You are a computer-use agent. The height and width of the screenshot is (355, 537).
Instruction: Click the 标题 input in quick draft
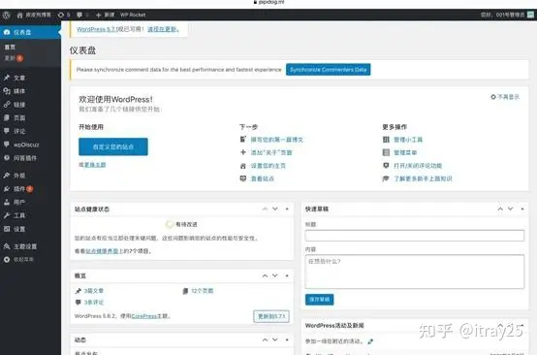[415, 236]
